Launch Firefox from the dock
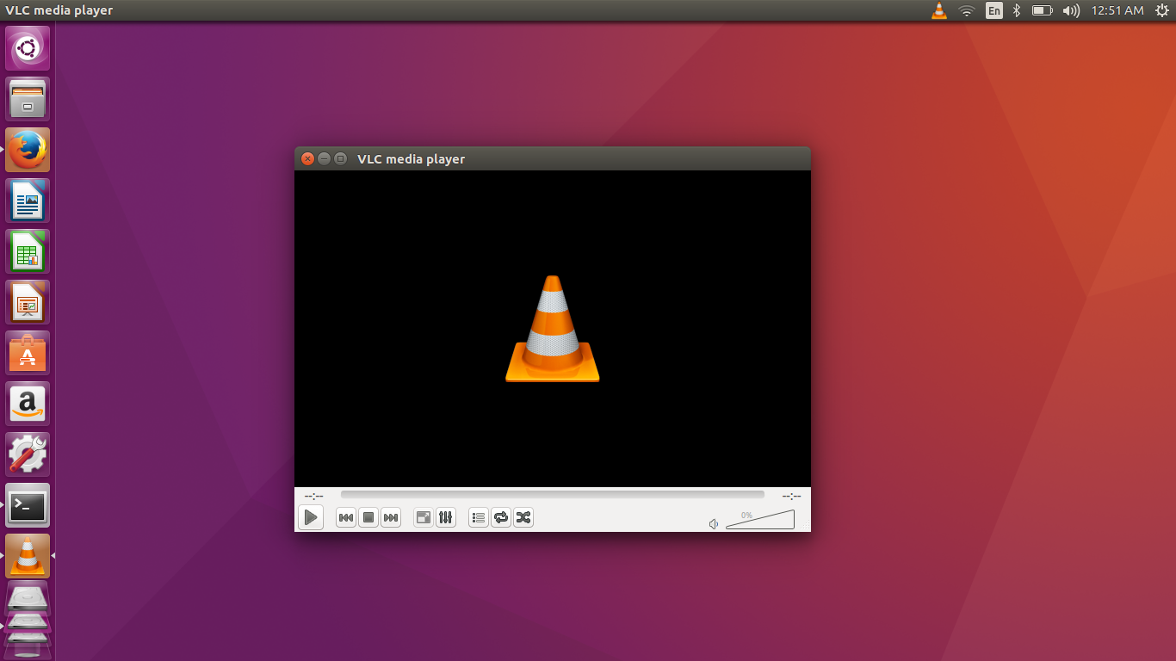This screenshot has width=1176, height=661. click(x=27, y=149)
